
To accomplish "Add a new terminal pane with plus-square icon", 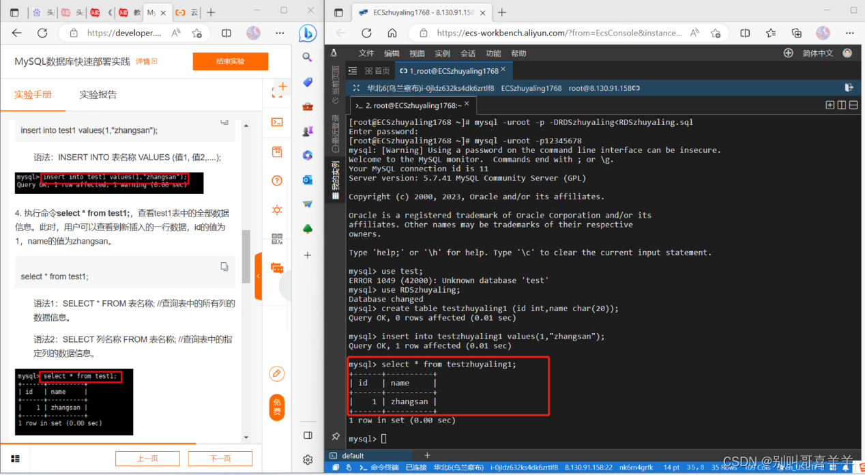I will (830, 105).
